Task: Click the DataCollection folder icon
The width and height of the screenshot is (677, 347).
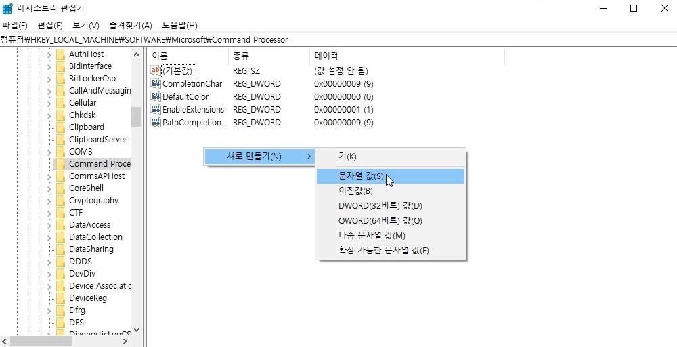Action: [60, 237]
